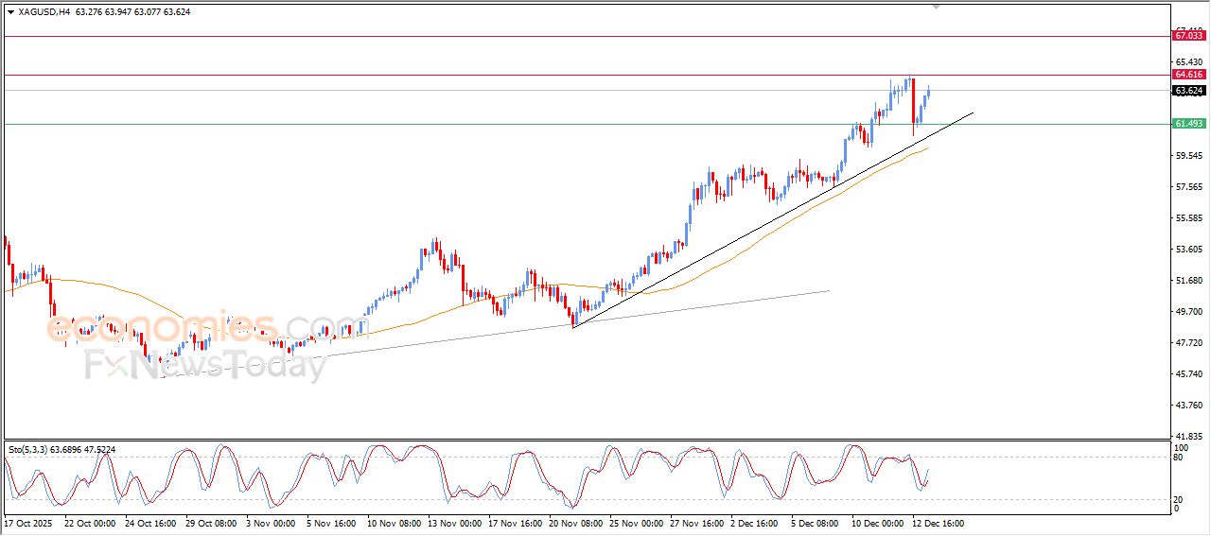This screenshot has width=1211, height=536.
Task: Click the 17 Oct 2025 date label
Action: point(28,522)
